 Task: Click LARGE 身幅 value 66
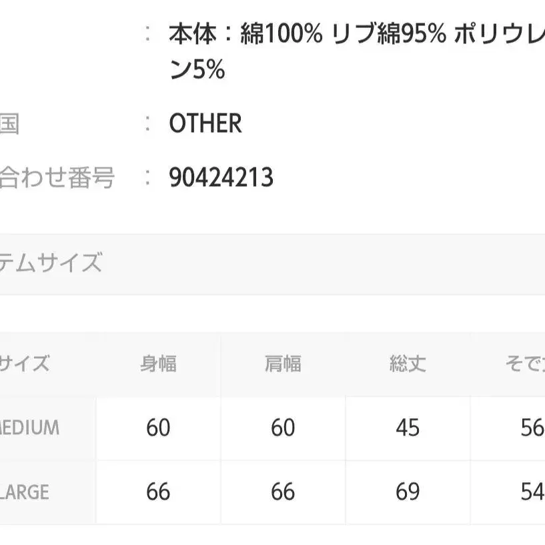[158, 492]
